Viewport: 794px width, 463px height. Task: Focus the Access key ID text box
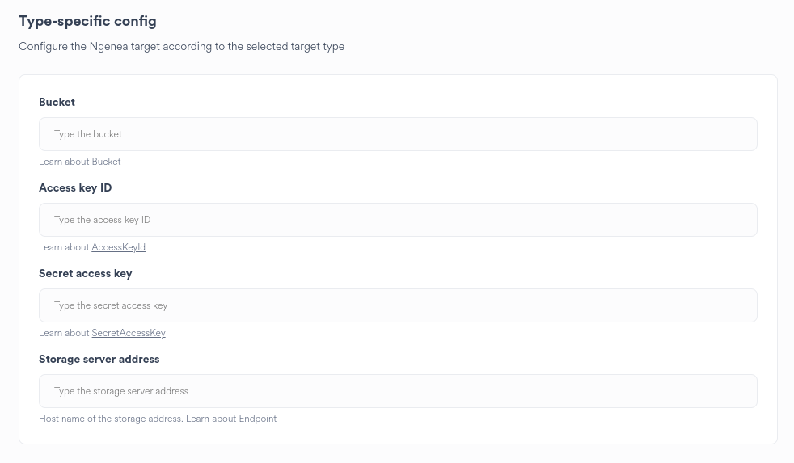(398, 220)
